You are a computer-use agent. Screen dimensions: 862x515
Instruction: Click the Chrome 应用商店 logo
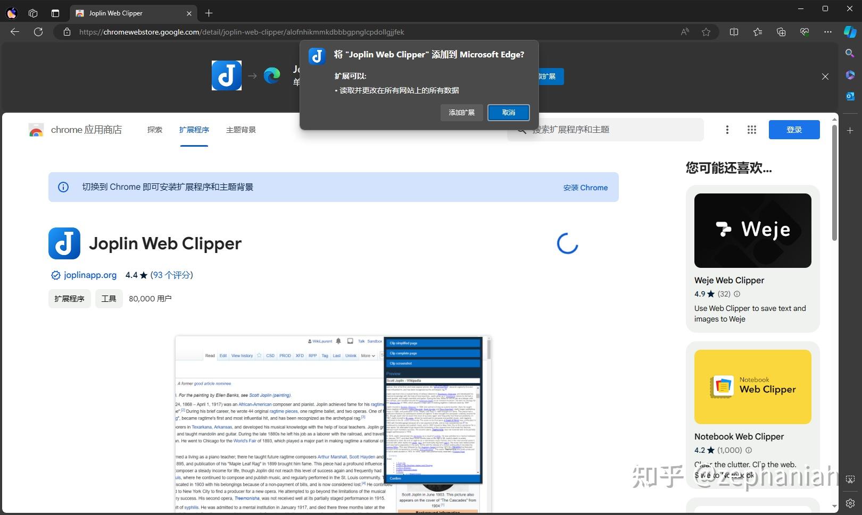point(36,129)
